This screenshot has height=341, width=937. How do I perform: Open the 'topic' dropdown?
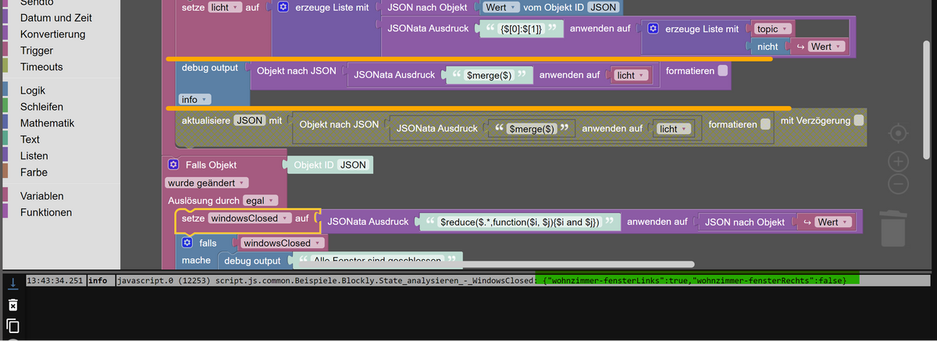[774, 29]
